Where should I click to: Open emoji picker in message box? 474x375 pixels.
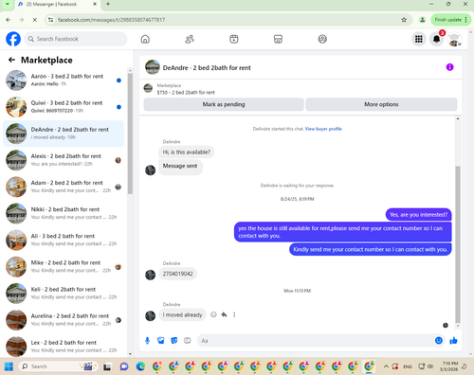pyautogui.click(x=439, y=340)
